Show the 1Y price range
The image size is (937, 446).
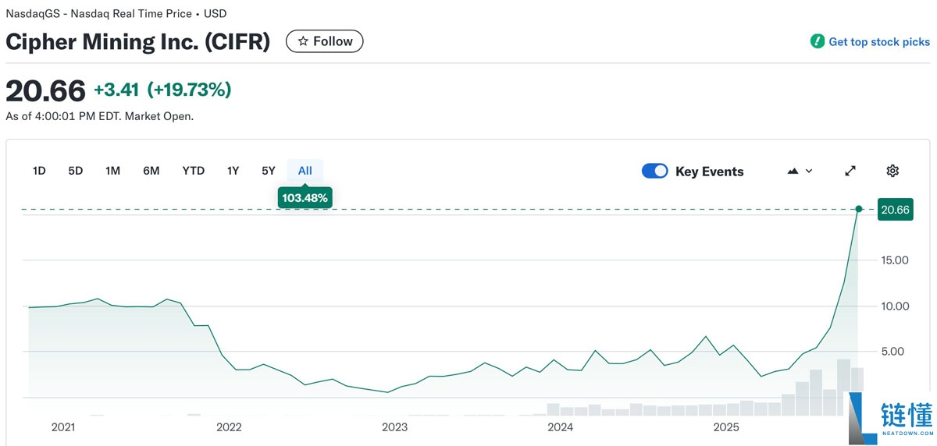233,171
